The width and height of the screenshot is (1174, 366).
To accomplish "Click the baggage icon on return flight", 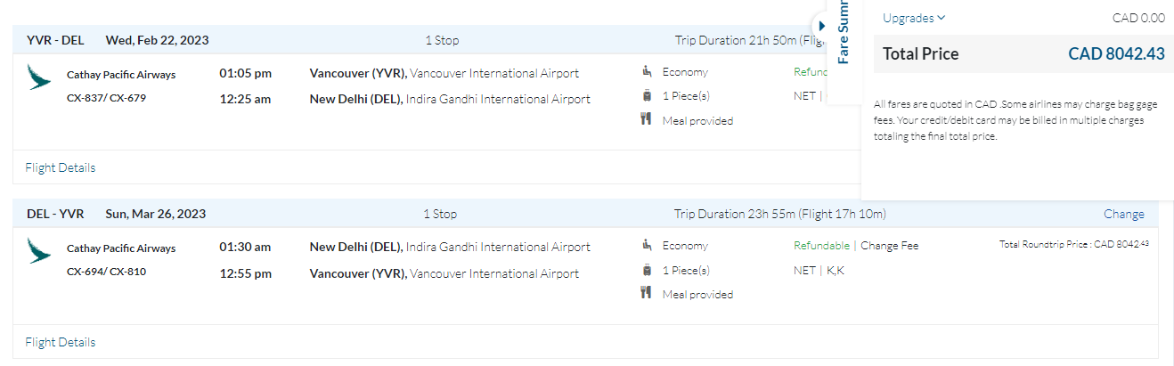I will tap(647, 270).
